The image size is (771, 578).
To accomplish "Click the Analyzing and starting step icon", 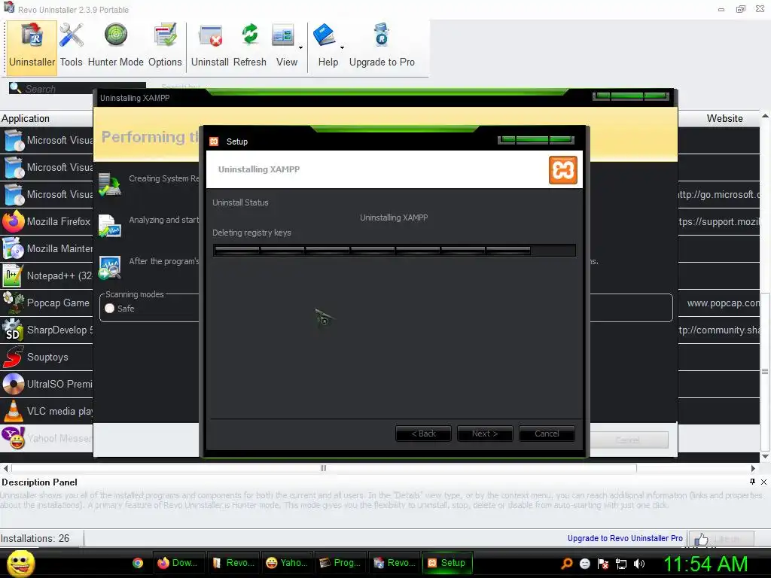I will click(x=110, y=226).
